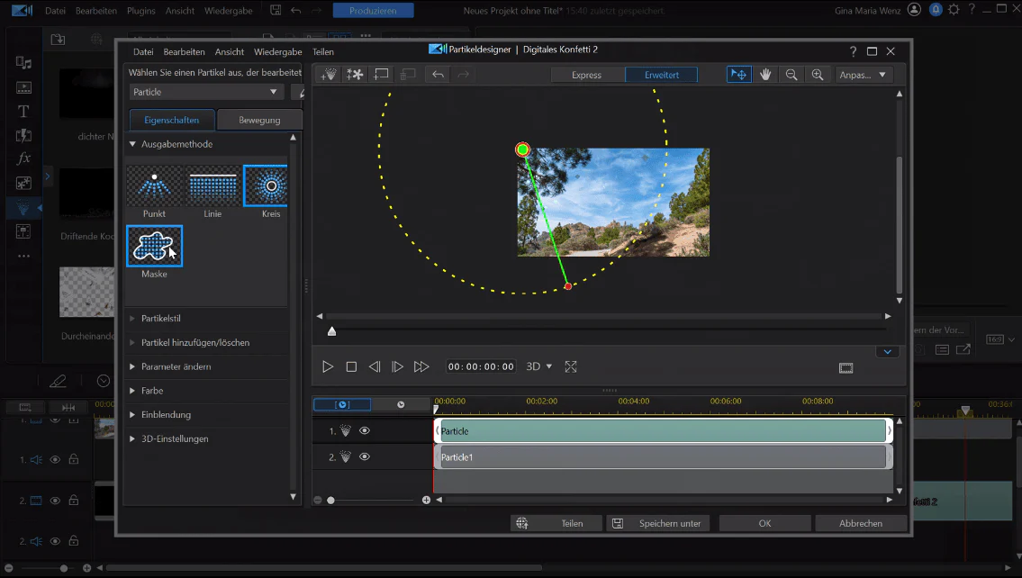The image size is (1022, 578).
Task: Open the Anpassen zoom dropdown
Action: [863, 75]
